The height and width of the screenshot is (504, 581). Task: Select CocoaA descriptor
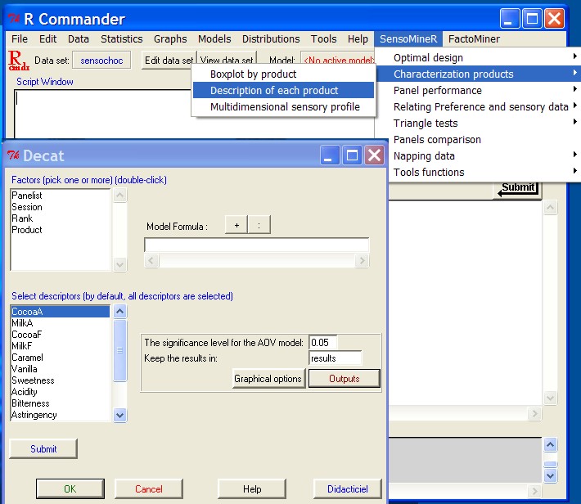[60, 311]
